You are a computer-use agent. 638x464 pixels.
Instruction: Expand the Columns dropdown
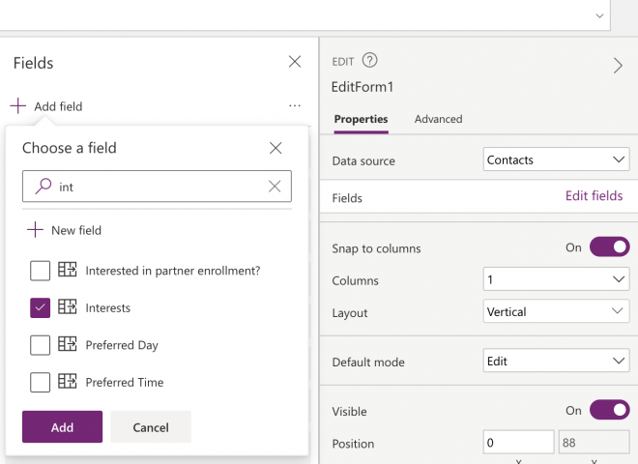(556, 279)
